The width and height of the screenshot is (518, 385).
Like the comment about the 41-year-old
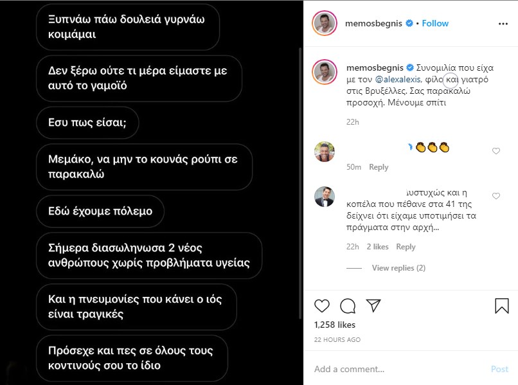point(496,196)
